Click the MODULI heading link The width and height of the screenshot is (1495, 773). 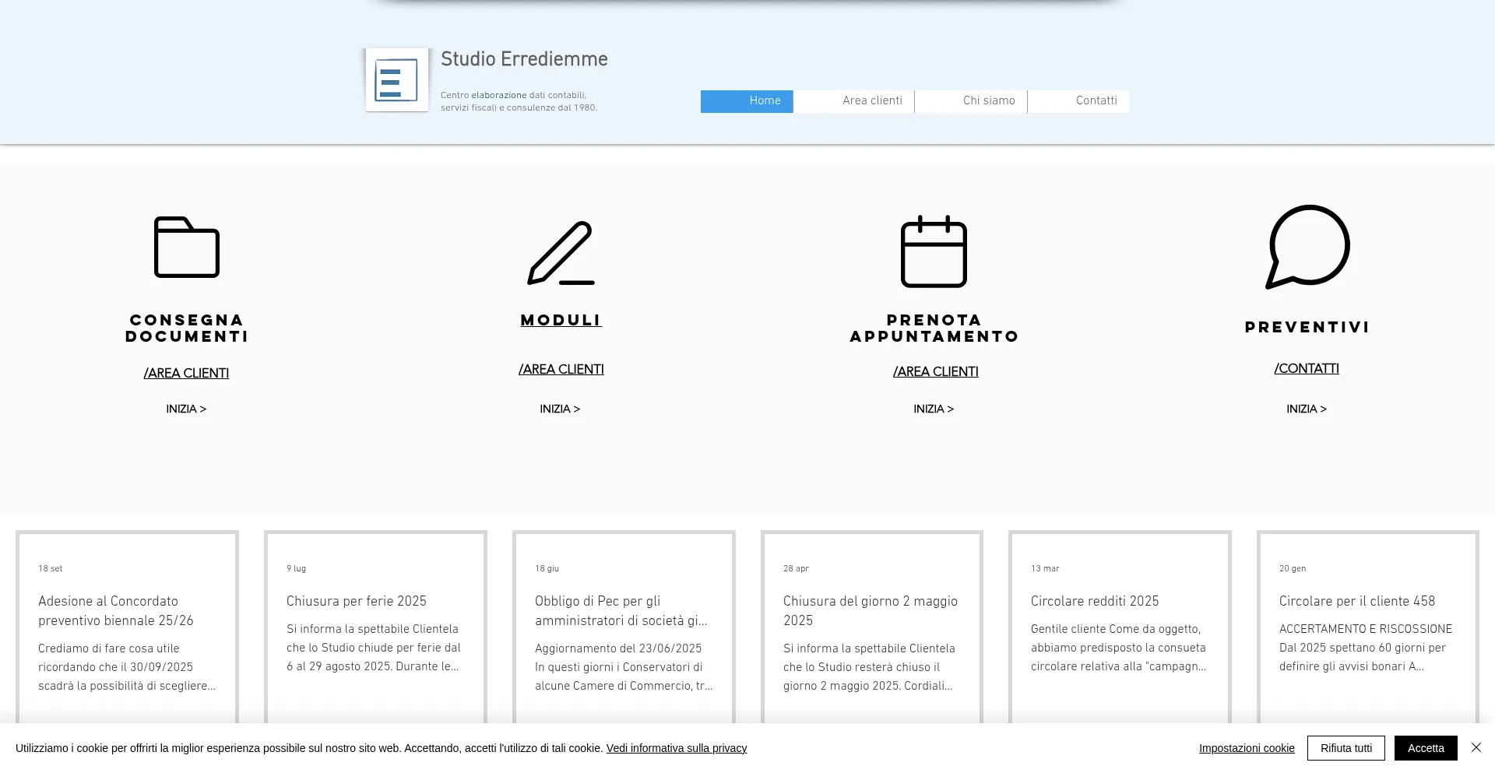pyautogui.click(x=561, y=320)
